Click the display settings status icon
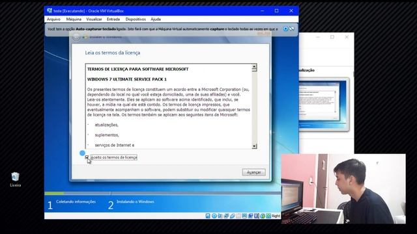The image size is (417, 234). (245, 216)
